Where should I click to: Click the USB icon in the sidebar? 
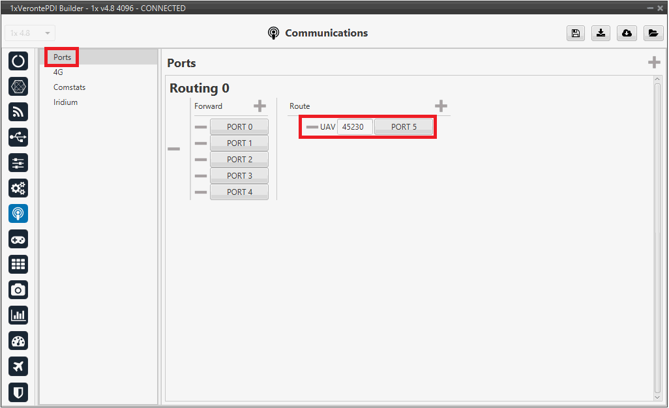tap(18, 138)
